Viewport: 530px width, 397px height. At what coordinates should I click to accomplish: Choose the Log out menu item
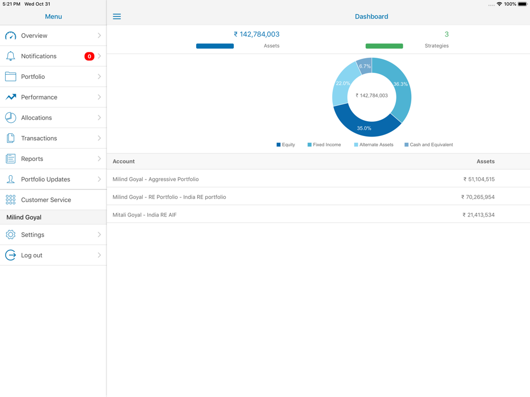tap(53, 255)
